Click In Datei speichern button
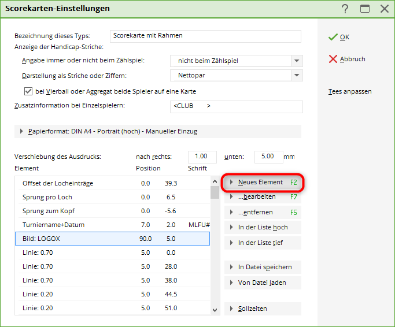 tap(262, 267)
